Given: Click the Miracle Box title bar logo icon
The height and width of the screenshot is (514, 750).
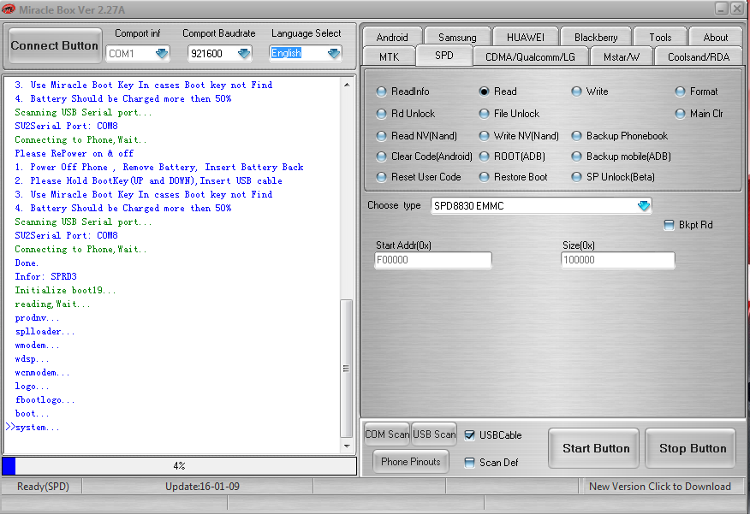Looking at the screenshot, I should point(9,9).
